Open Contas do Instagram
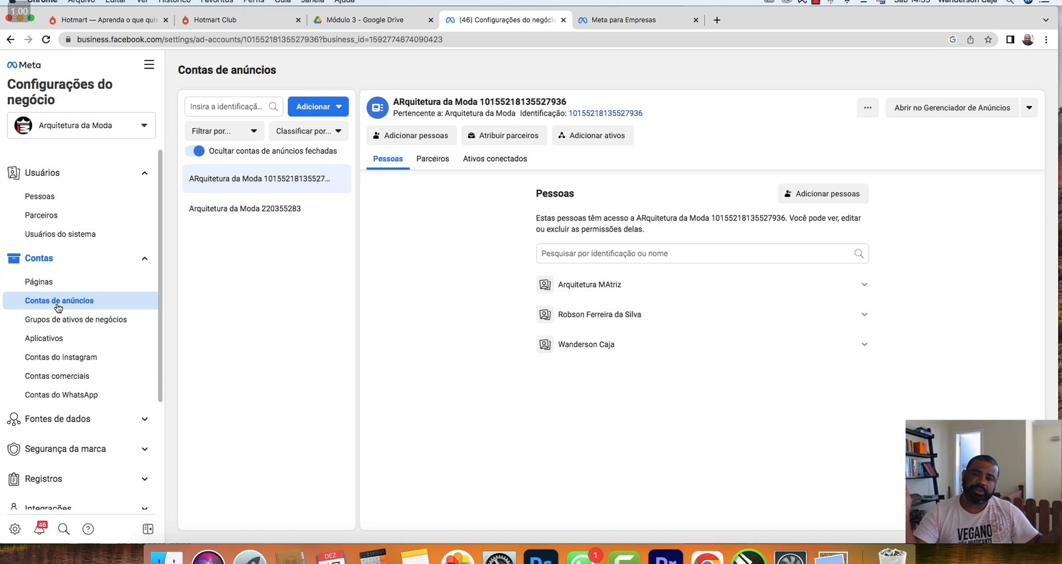 [61, 358]
